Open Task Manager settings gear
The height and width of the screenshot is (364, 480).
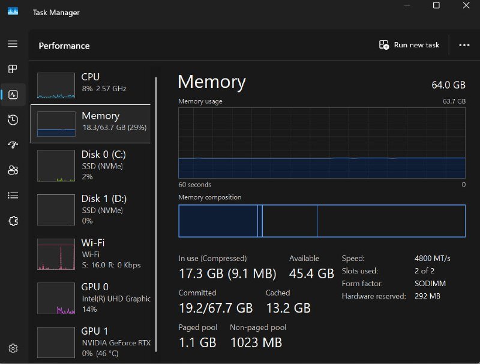13,348
